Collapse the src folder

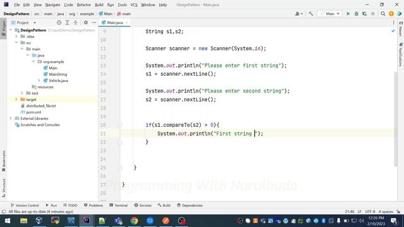[16, 42]
